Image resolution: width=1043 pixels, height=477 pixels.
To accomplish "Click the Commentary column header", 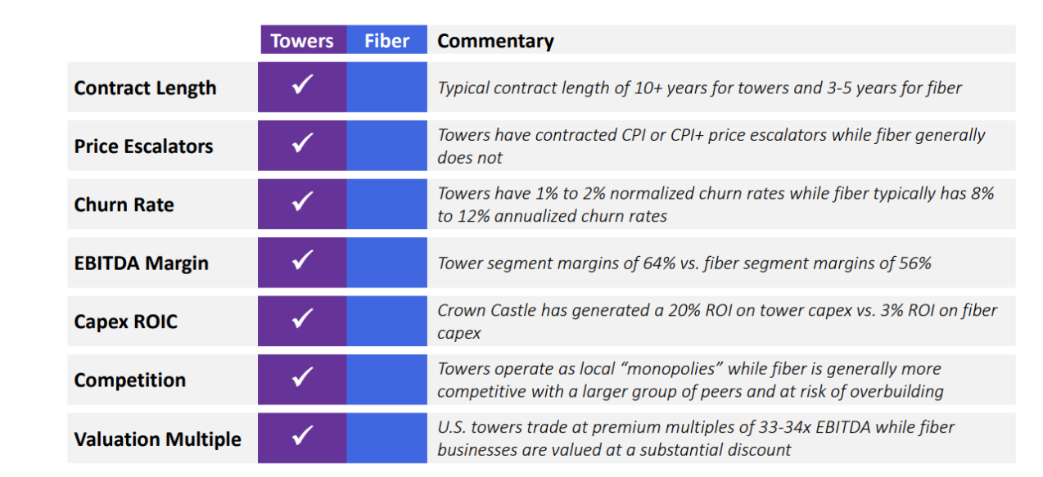I will (x=495, y=41).
